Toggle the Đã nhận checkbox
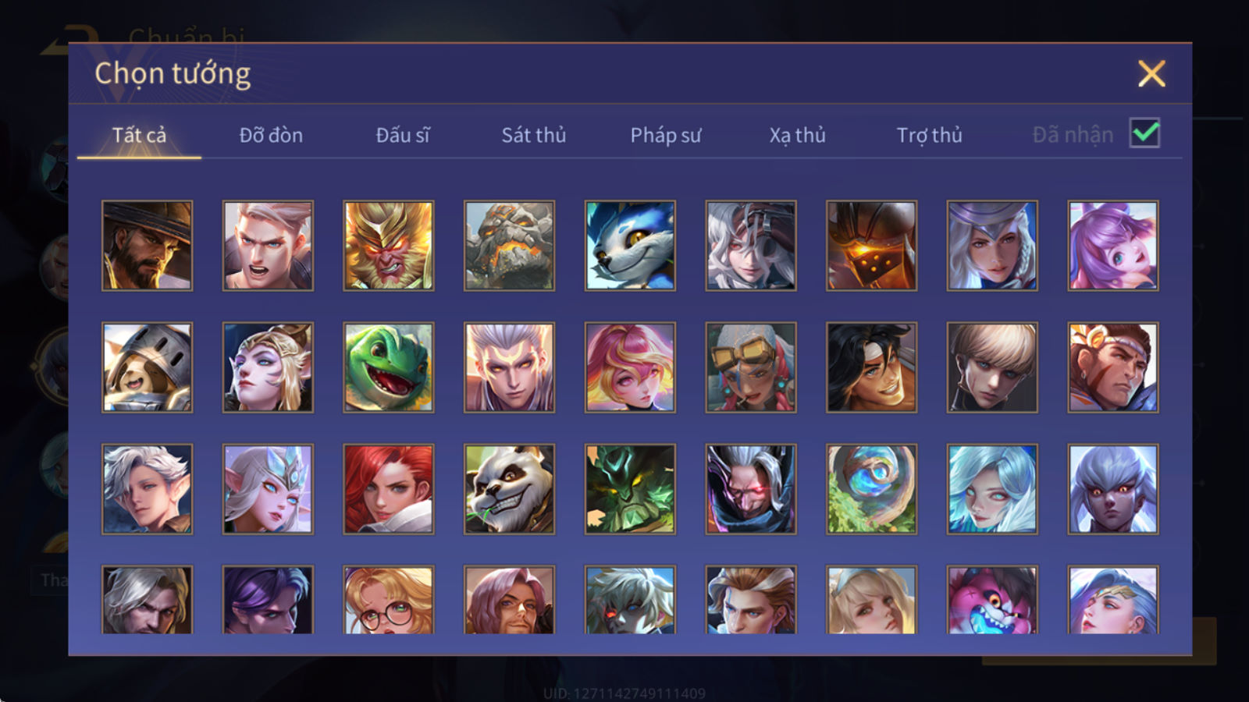 point(1144,133)
